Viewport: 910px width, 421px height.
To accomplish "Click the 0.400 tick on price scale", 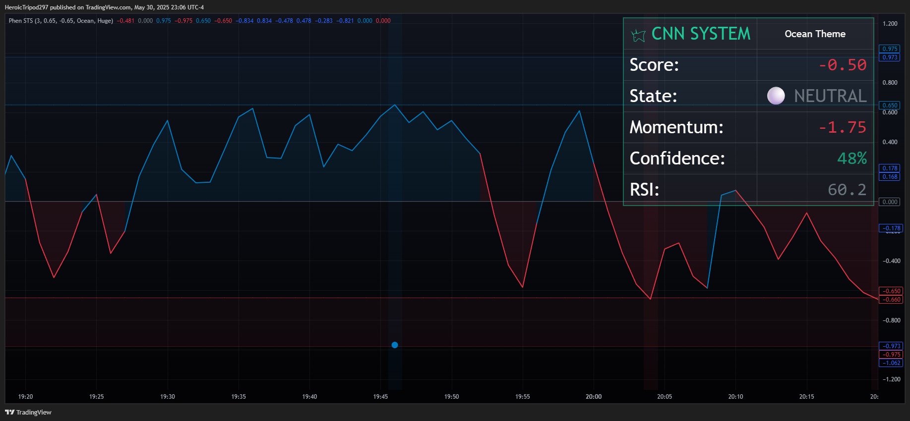I will pos(890,142).
